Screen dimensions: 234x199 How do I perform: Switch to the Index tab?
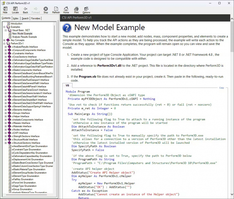[x=16, y=18]
